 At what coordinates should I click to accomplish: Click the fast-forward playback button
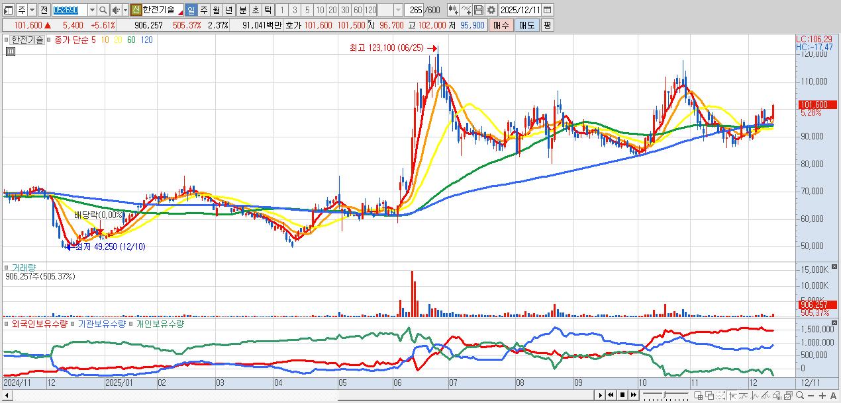point(633,395)
